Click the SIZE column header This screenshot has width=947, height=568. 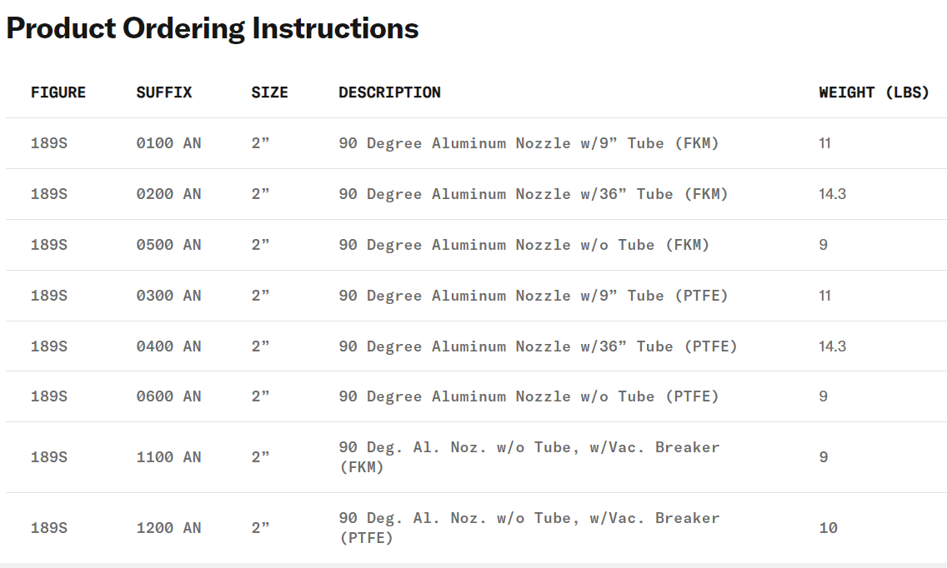[269, 92]
